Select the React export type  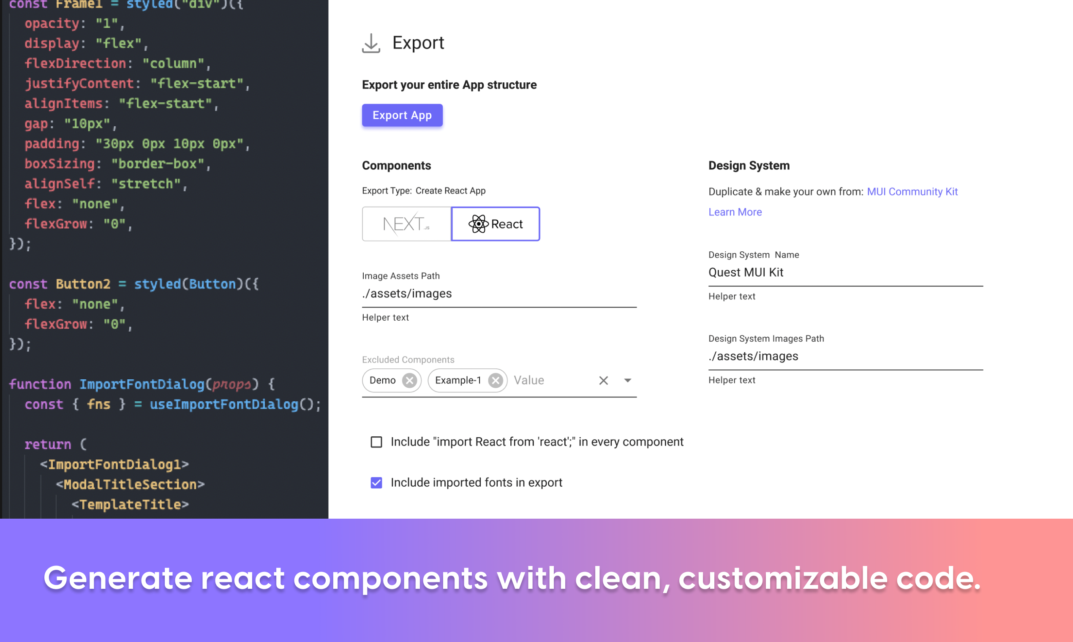496,224
